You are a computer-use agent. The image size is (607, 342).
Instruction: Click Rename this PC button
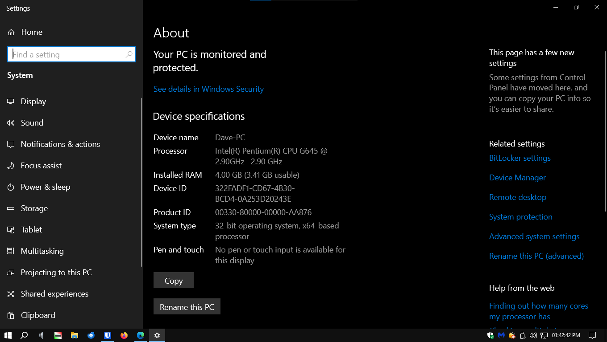(187, 307)
